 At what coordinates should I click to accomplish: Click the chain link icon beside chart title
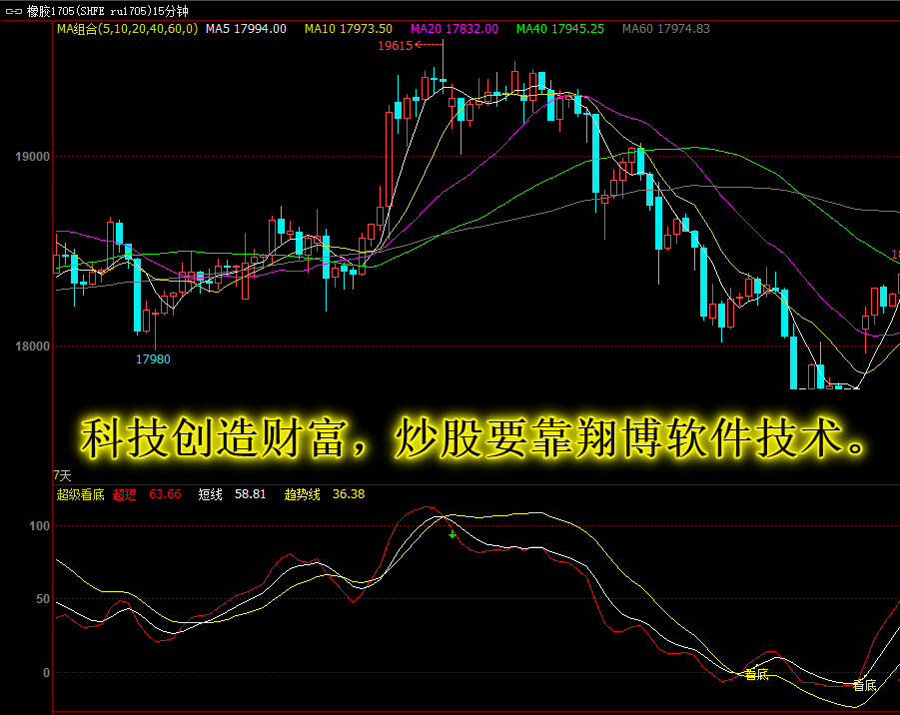click(x=13, y=11)
